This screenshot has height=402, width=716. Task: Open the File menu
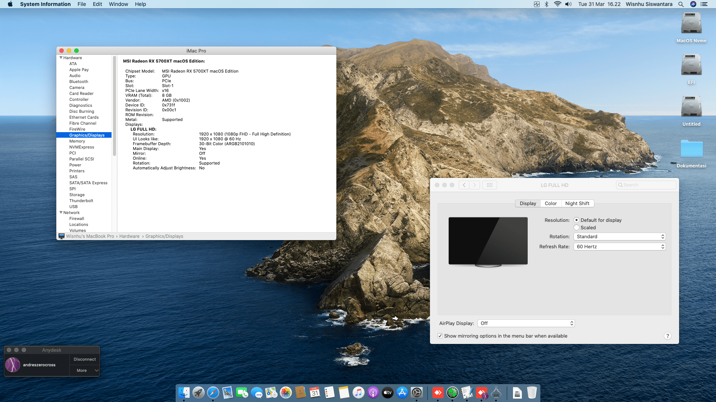coord(82,4)
